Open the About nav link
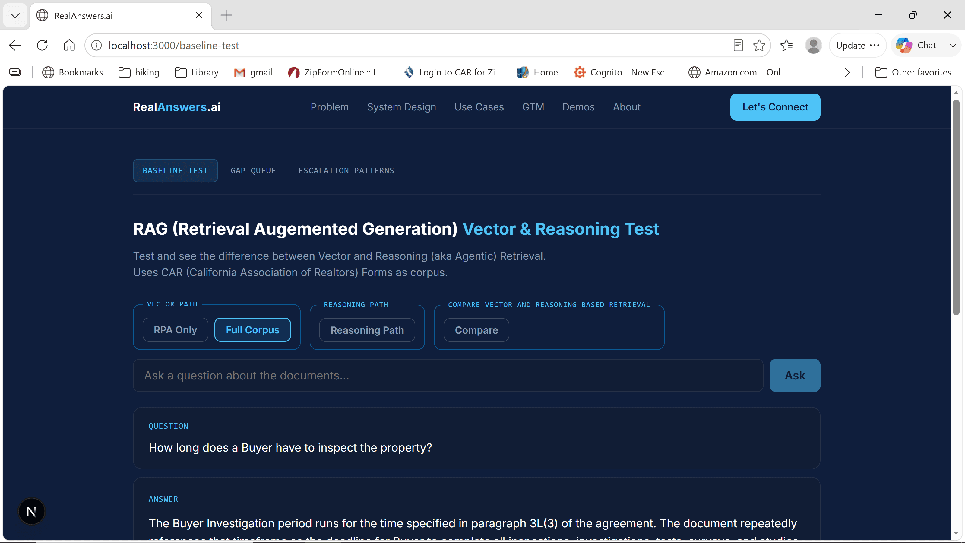The height and width of the screenshot is (543, 965). (627, 107)
